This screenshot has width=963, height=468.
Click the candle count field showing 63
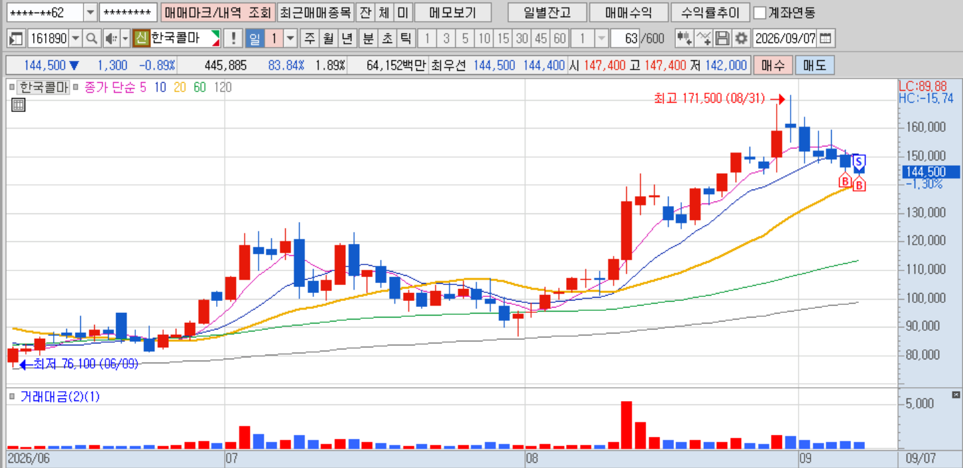[625, 38]
